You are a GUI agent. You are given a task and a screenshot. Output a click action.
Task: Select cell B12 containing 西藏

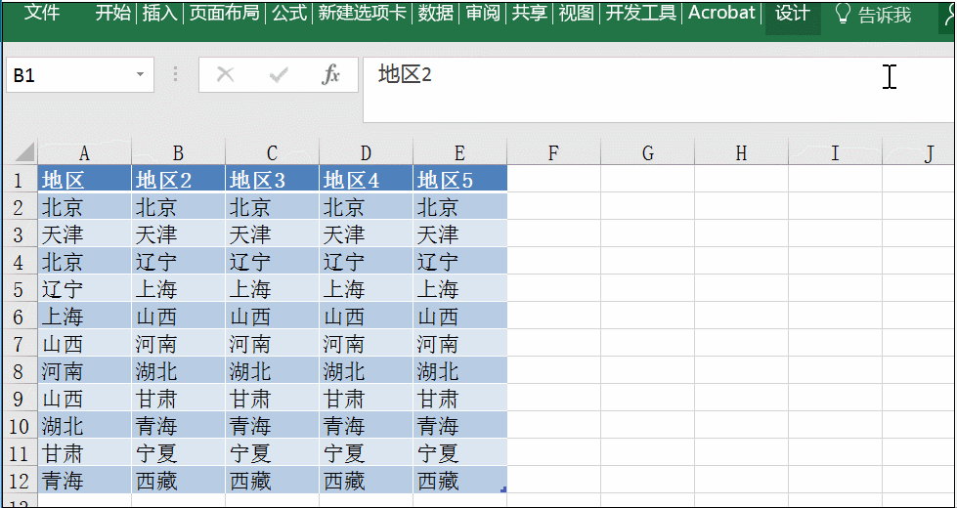(178, 481)
